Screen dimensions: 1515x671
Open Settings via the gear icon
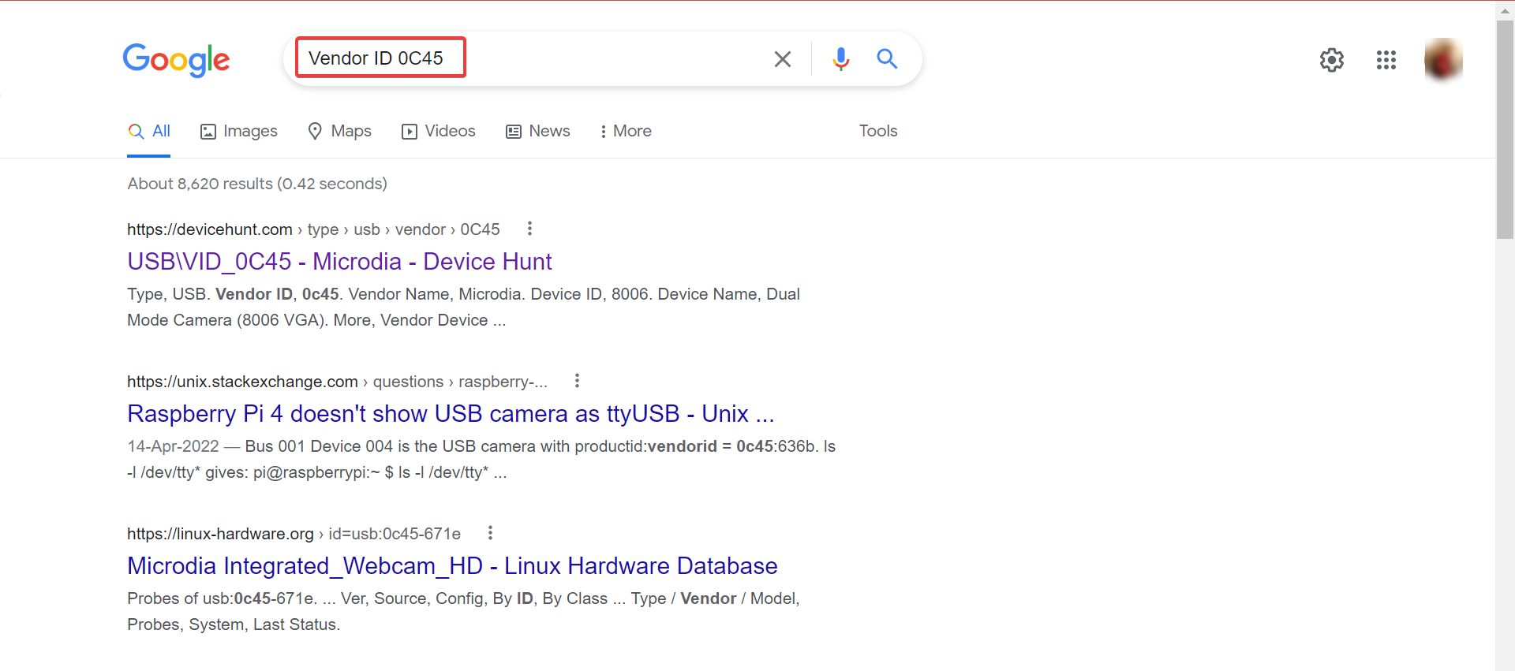1331,60
